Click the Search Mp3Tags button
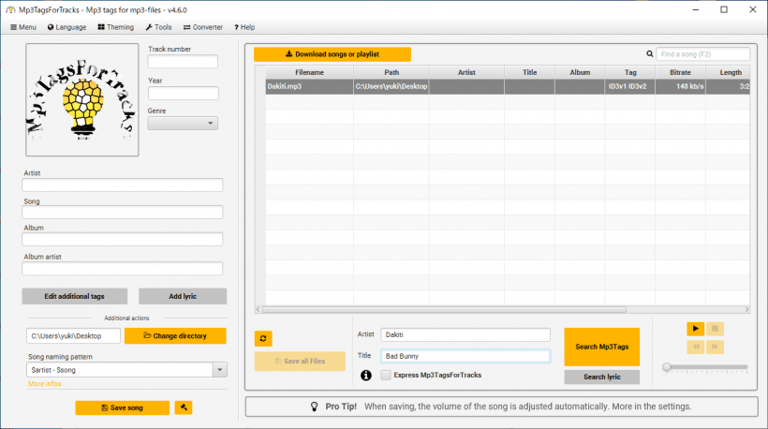This screenshot has width=768, height=429. pos(602,347)
